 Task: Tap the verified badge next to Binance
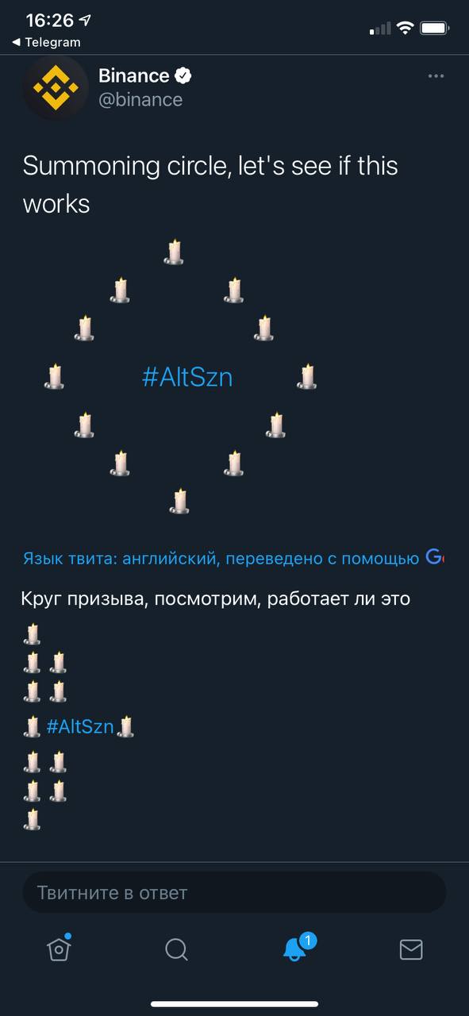[x=183, y=76]
